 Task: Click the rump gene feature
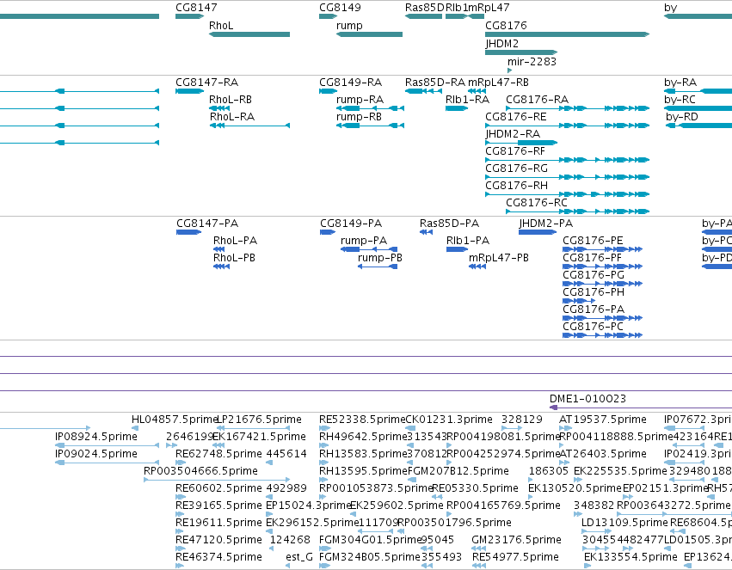[x=369, y=34]
